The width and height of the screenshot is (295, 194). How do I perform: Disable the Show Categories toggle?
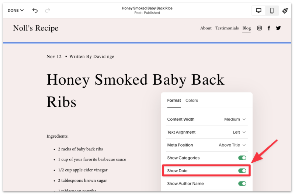242,158
